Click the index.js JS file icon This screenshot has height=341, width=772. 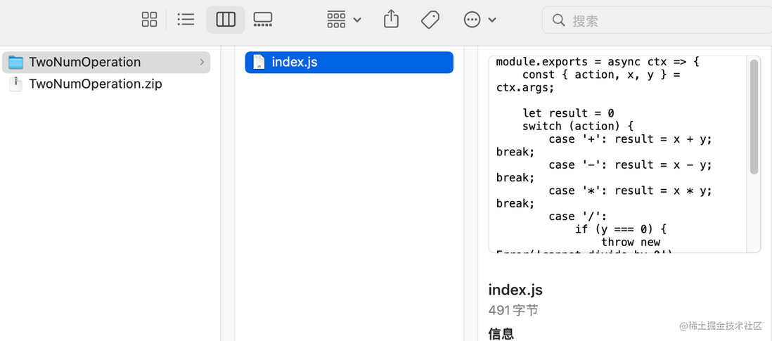click(259, 63)
